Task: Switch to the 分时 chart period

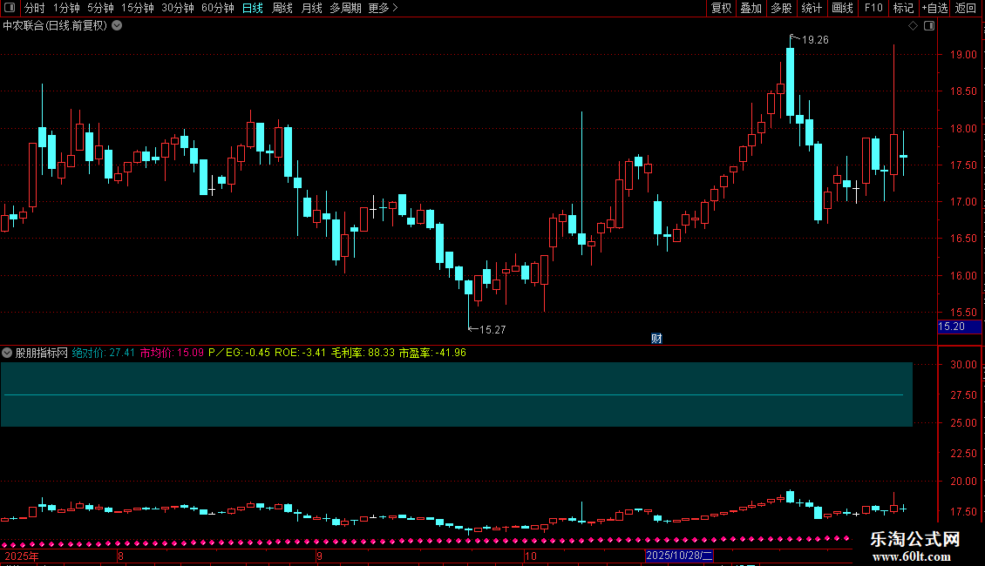Action: click(x=34, y=8)
